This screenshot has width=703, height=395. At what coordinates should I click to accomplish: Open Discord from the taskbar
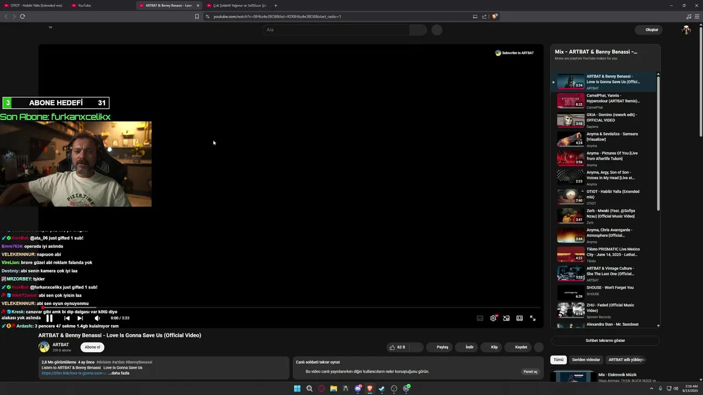[358, 388]
